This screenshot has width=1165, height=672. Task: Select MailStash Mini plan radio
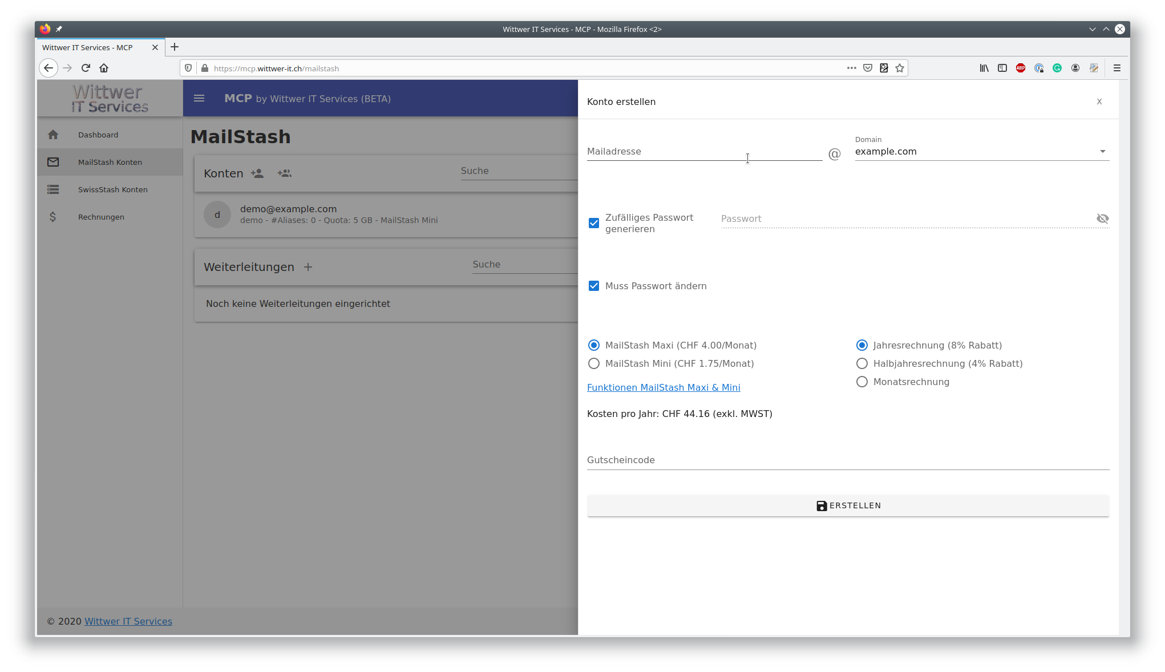click(x=594, y=363)
